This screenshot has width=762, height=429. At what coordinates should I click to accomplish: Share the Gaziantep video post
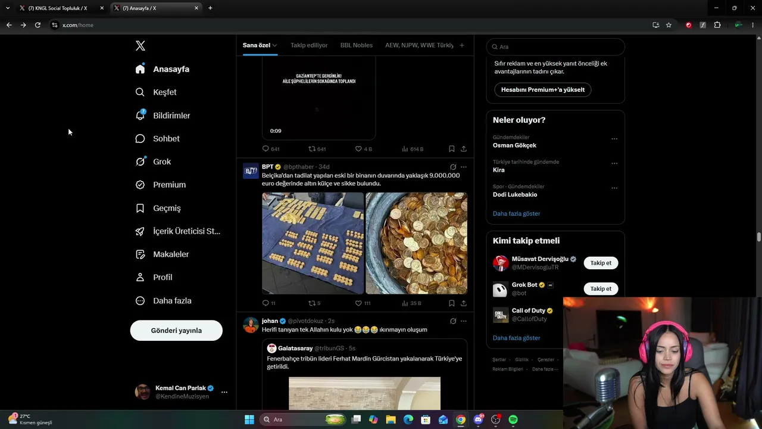pos(464,149)
